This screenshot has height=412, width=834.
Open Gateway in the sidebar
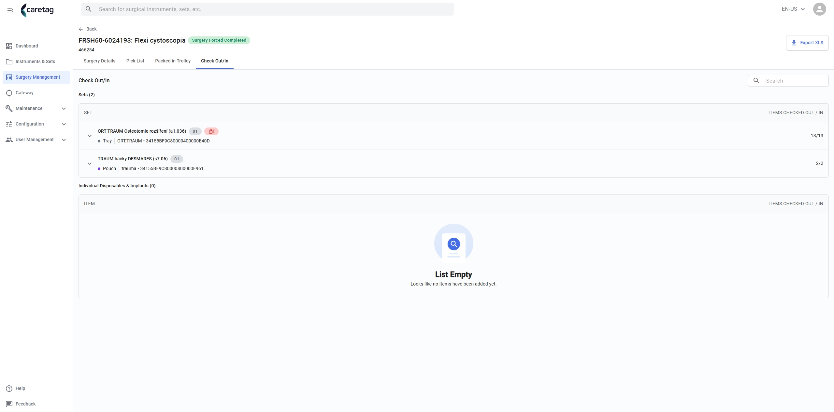(36, 93)
